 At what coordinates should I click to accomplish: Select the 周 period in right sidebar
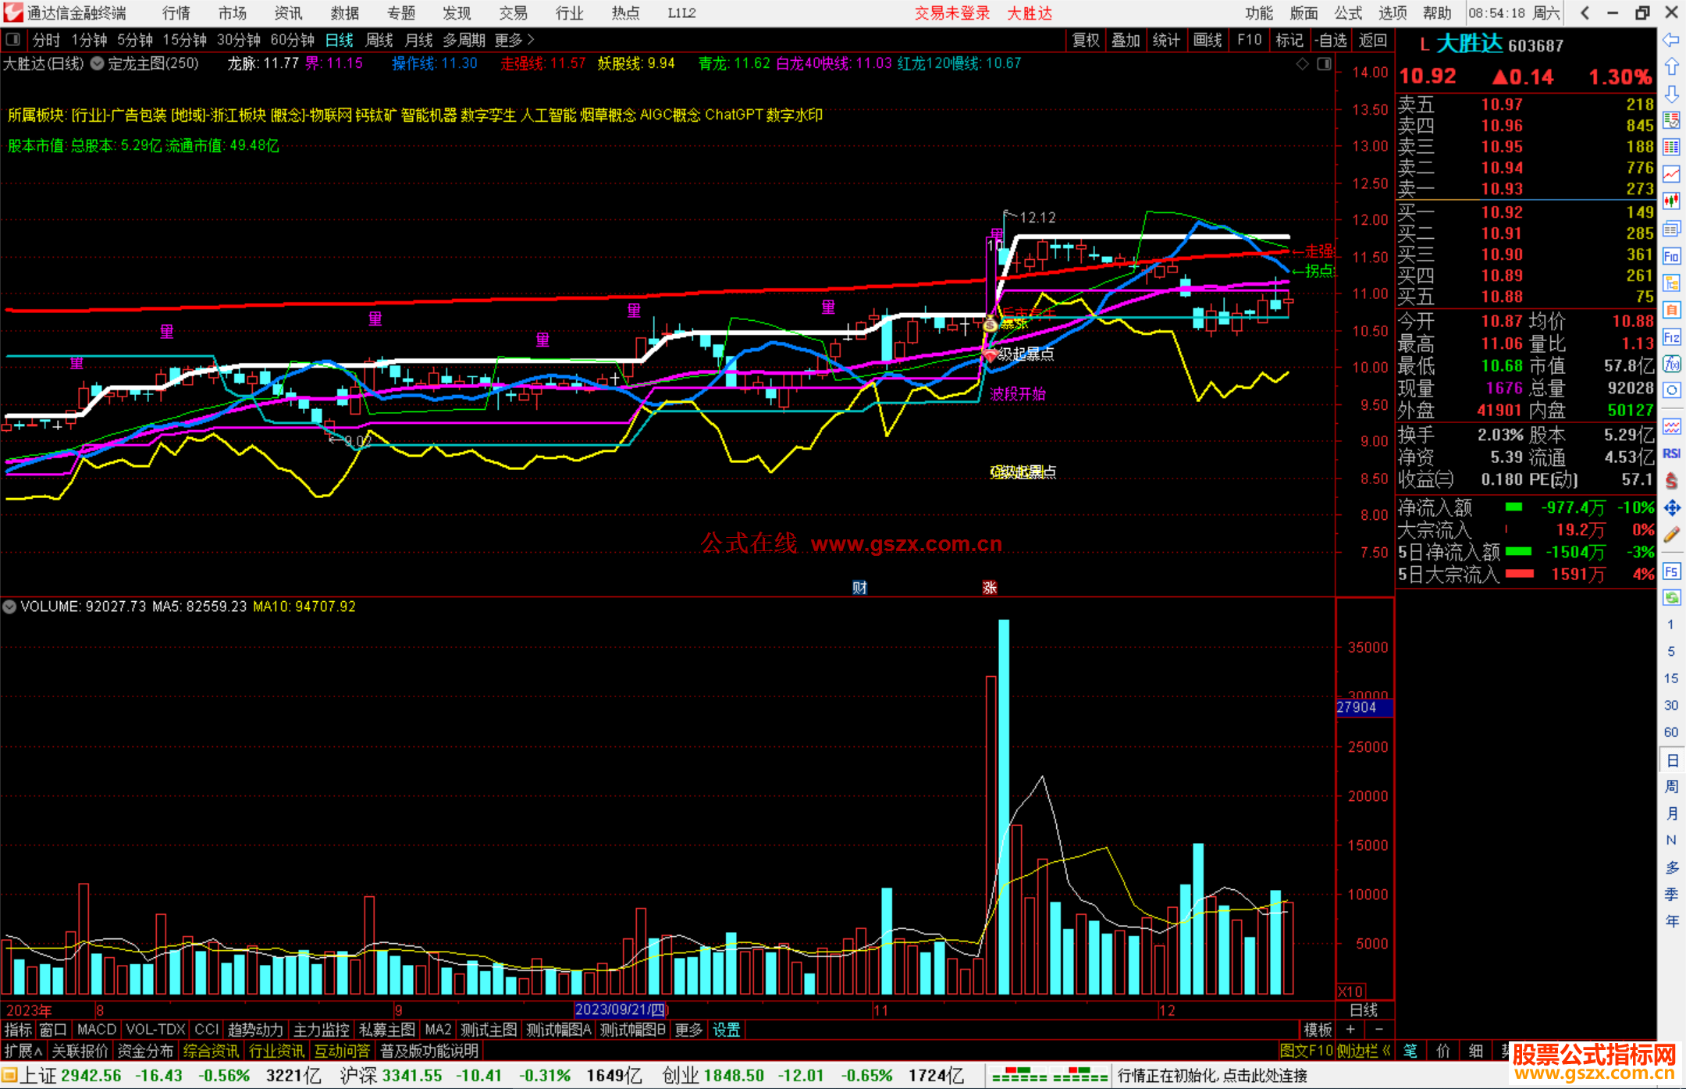1671,786
